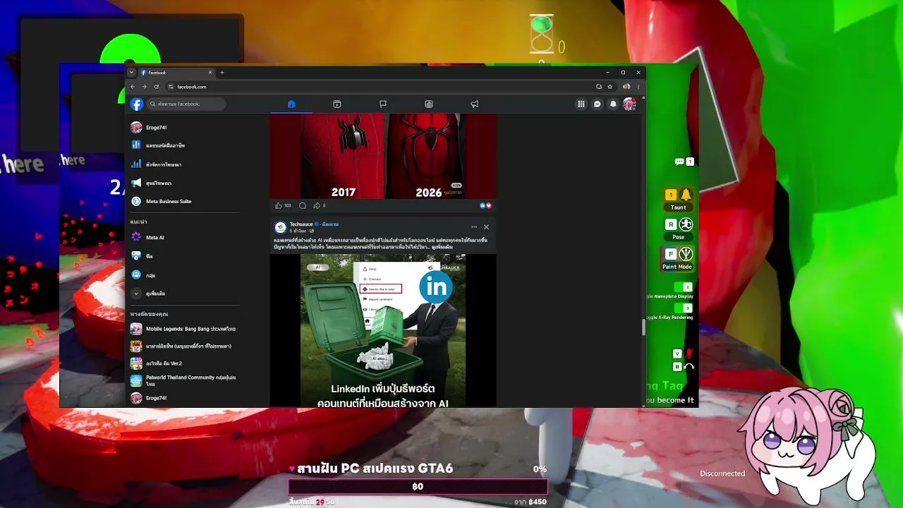Screen dimensions: 903x508
Task: Open the Techsauce page name link
Action: [301, 224]
